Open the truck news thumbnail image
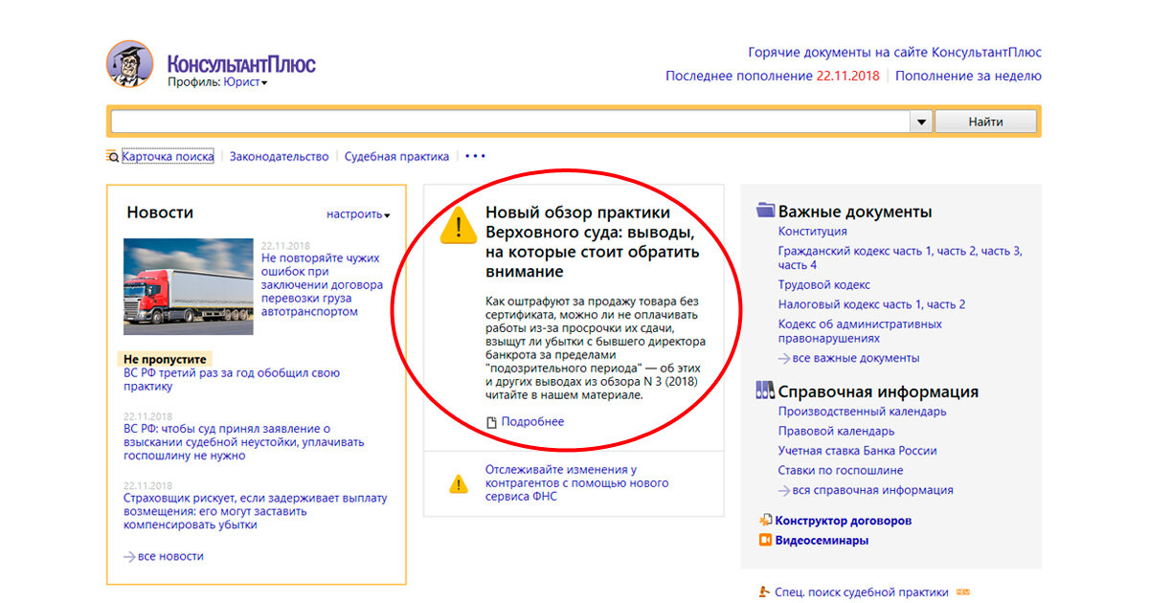This screenshot has height=603, width=1149. pyautogui.click(x=189, y=286)
